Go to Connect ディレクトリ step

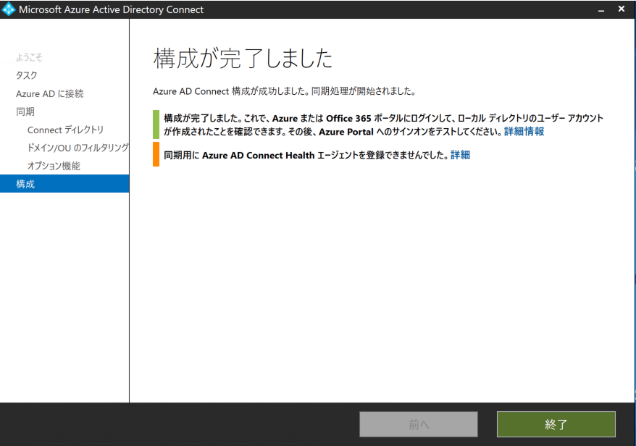(65, 130)
